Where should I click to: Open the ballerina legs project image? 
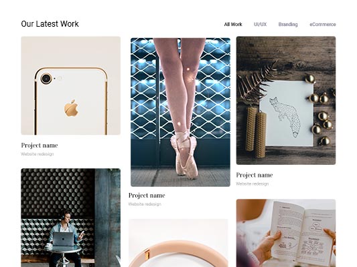coord(180,112)
